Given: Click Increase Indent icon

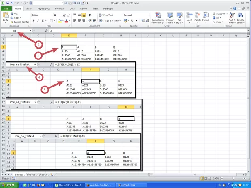Looking at the screenshot, I should (x=95, y=21).
